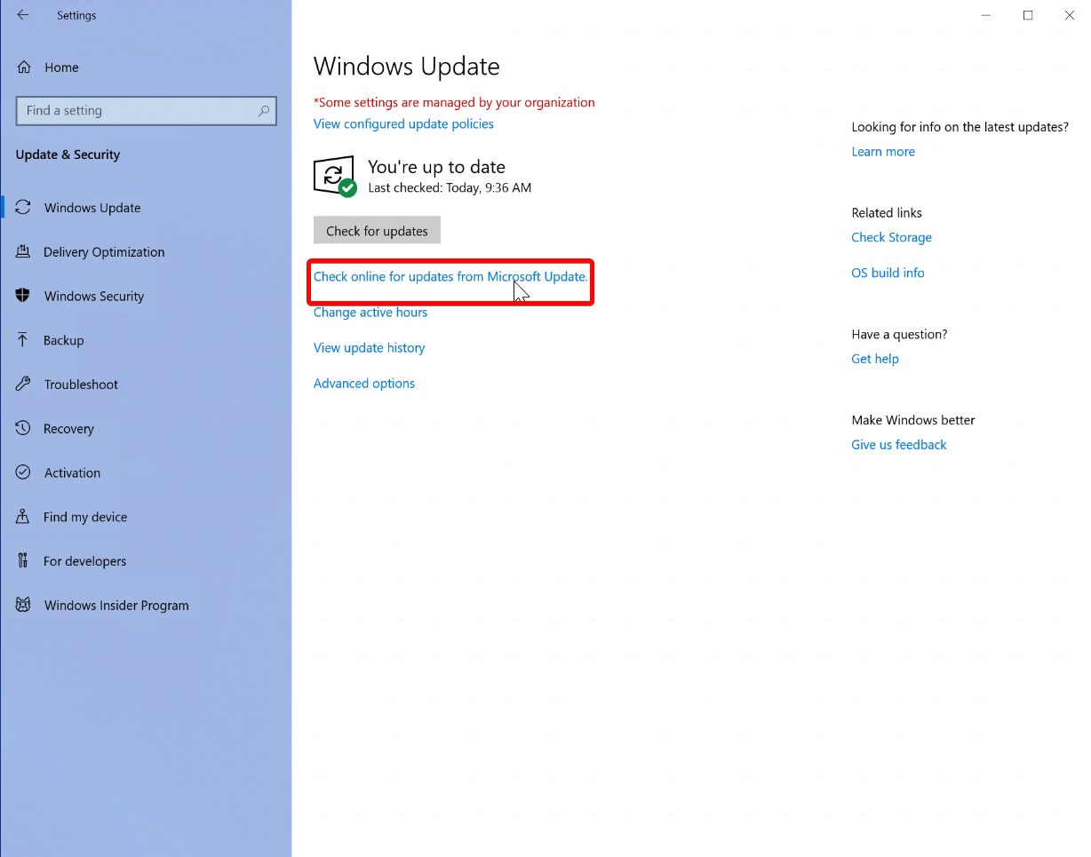The width and height of the screenshot is (1091, 857).
Task: Check online for updates from Microsoft Update
Action: click(450, 277)
